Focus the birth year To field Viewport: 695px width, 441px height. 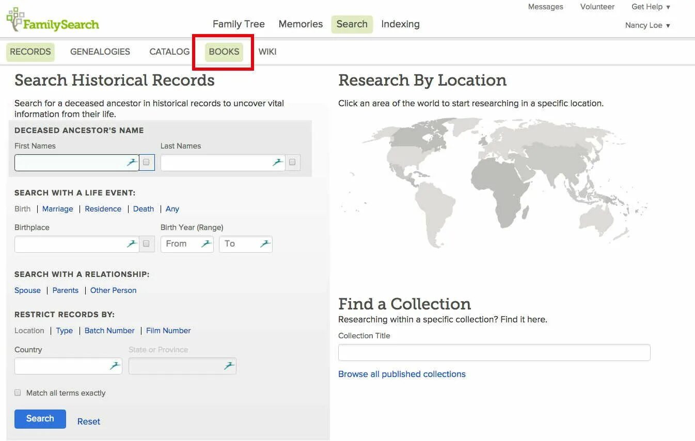click(246, 244)
